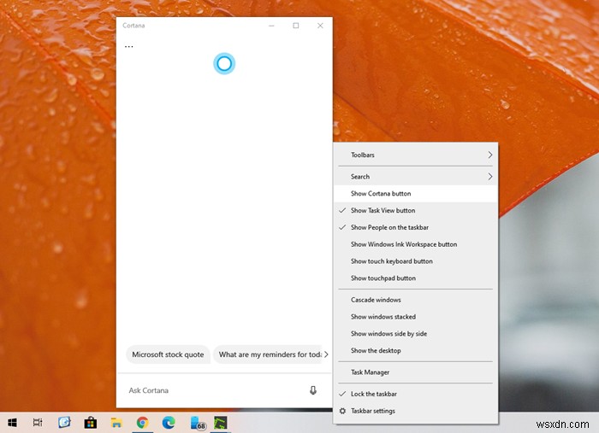Open File Explorer from the taskbar

[116, 423]
